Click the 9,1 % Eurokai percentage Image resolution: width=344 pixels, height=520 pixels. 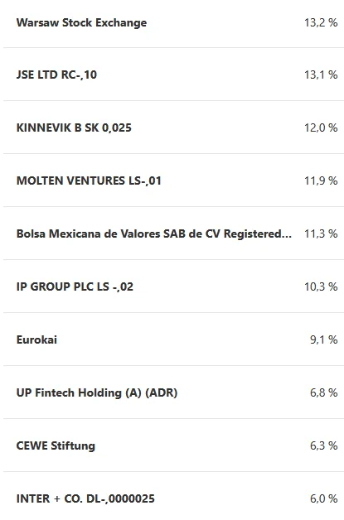coord(324,339)
